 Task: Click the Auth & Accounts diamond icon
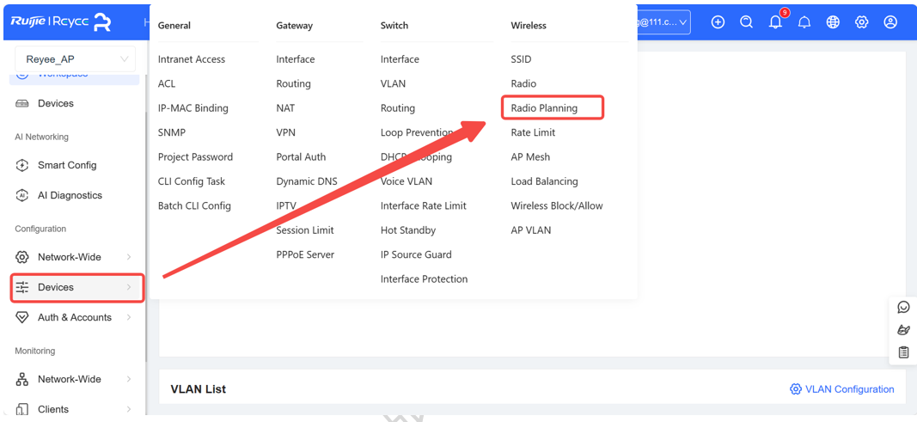(21, 317)
